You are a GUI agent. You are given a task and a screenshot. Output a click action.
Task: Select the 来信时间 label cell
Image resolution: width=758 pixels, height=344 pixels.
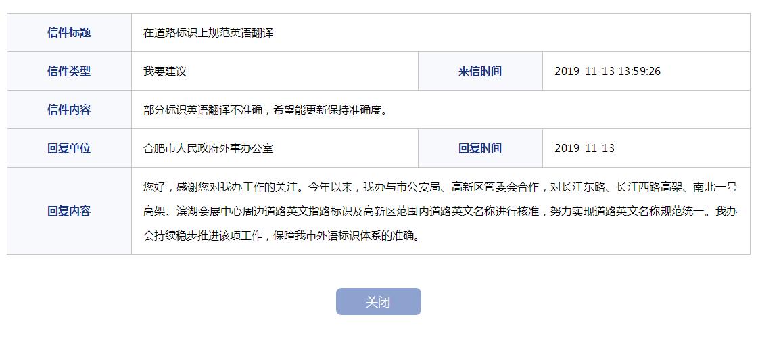pyautogui.click(x=480, y=71)
